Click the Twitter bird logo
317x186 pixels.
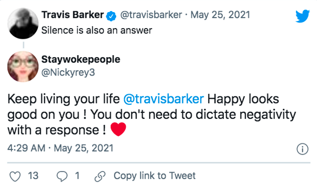302,16
